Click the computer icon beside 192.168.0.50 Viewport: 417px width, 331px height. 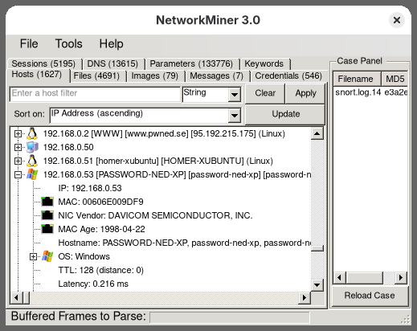(x=32, y=147)
